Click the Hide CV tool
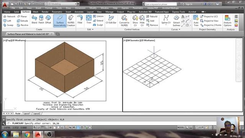This screenshot has height=138, width=245. click(x=142, y=21)
